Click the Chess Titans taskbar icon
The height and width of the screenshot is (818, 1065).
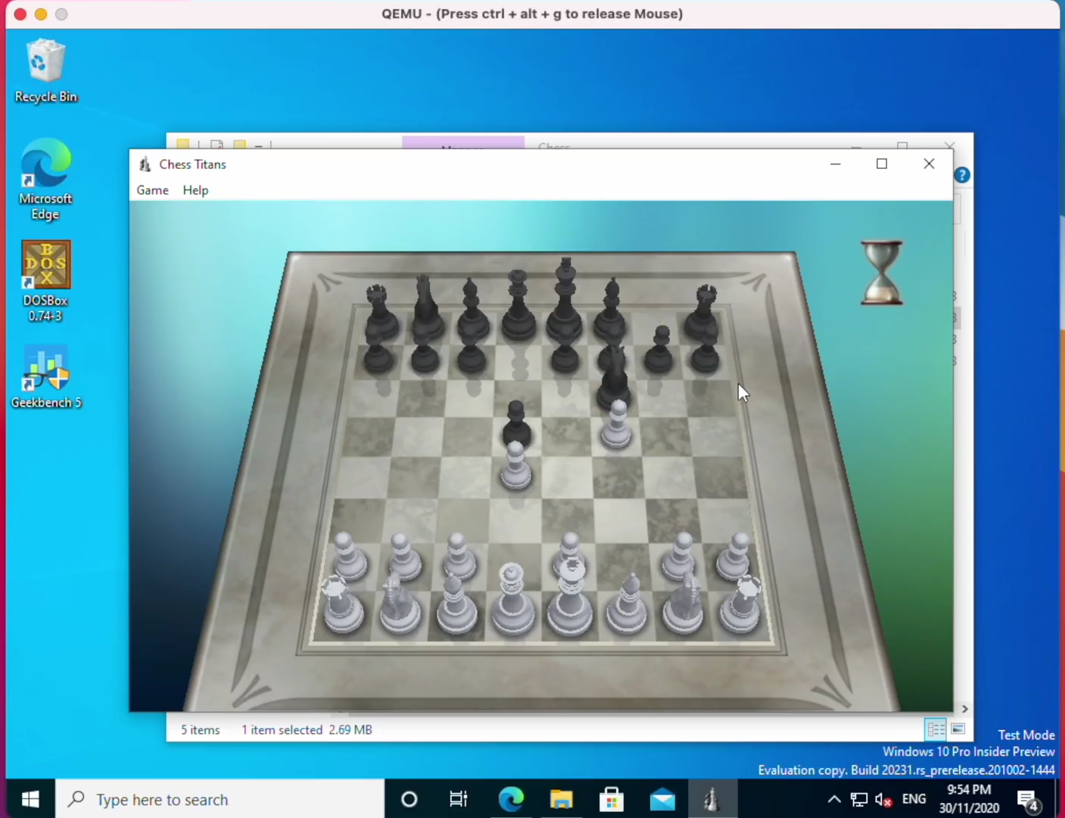(x=712, y=799)
